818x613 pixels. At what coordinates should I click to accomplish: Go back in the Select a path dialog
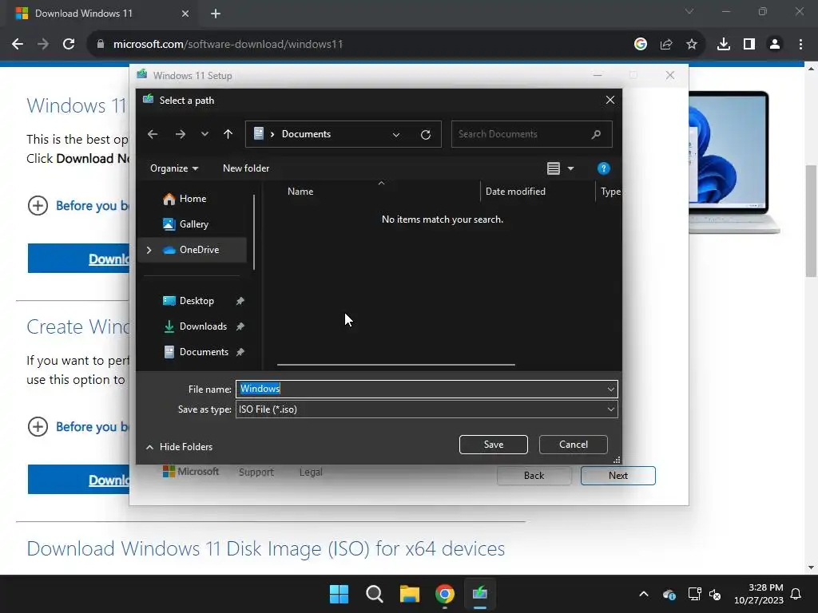click(x=153, y=134)
